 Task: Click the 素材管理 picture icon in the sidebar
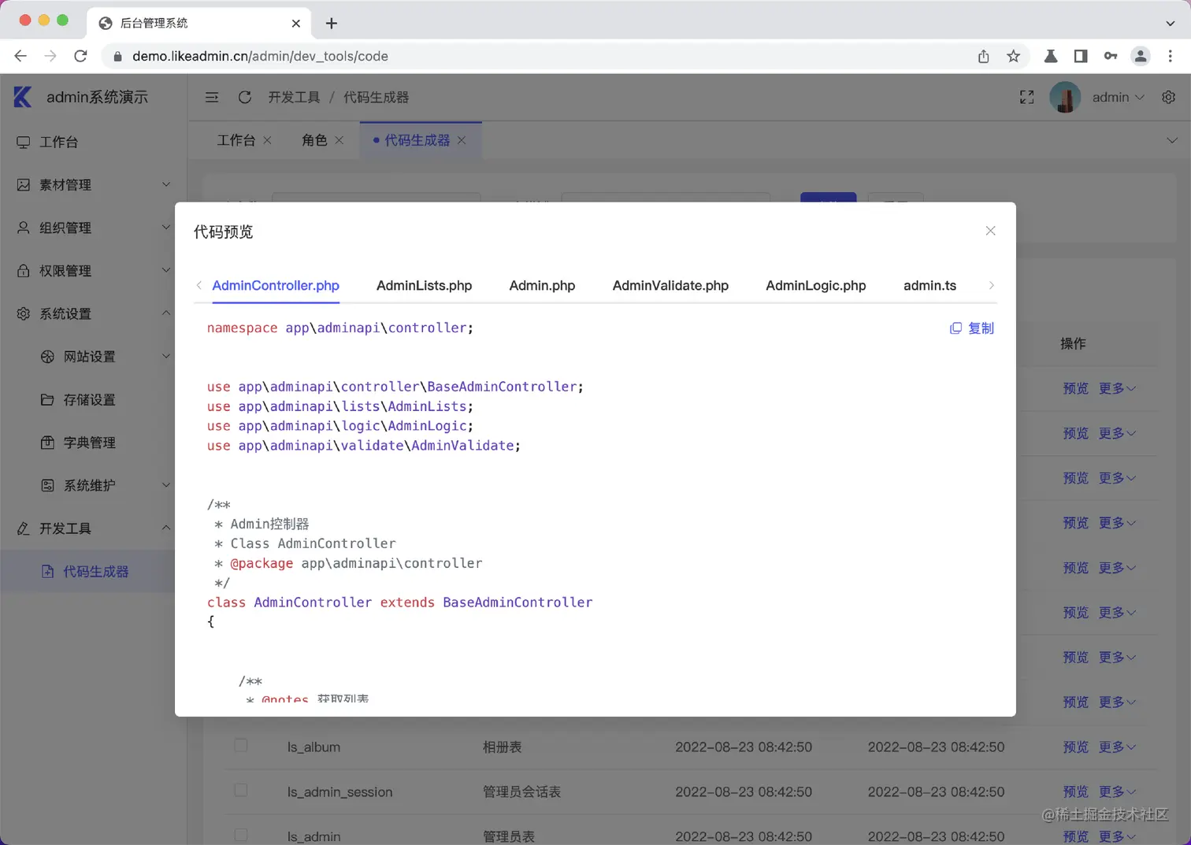[24, 184]
